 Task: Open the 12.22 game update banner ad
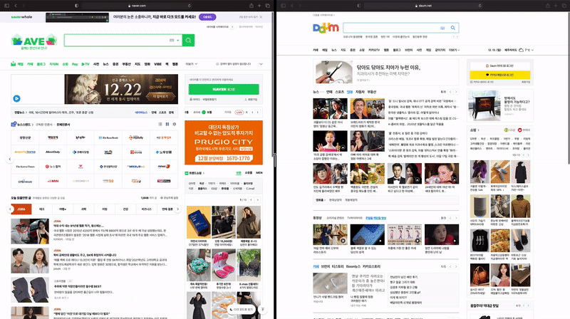point(121,89)
